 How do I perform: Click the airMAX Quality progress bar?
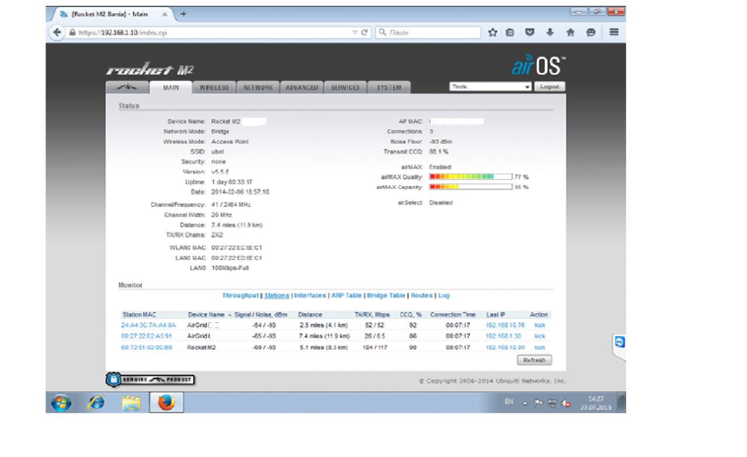[470, 177]
